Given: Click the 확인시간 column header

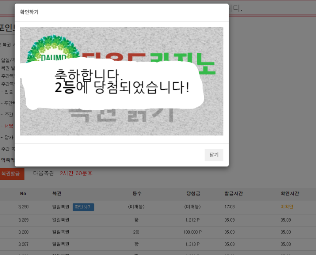Looking at the screenshot, I should tap(290, 194).
